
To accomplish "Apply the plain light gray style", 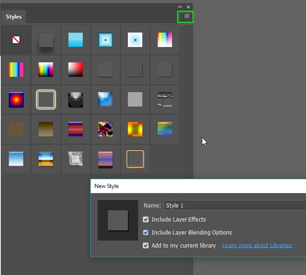I will (135, 100).
